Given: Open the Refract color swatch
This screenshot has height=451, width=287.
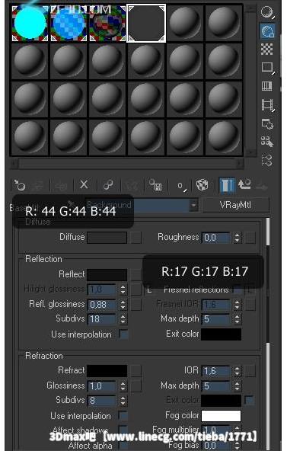Looking at the screenshot, I should coord(107,371).
